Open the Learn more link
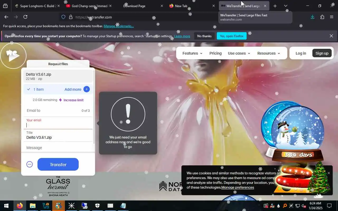 pos(182,36)
